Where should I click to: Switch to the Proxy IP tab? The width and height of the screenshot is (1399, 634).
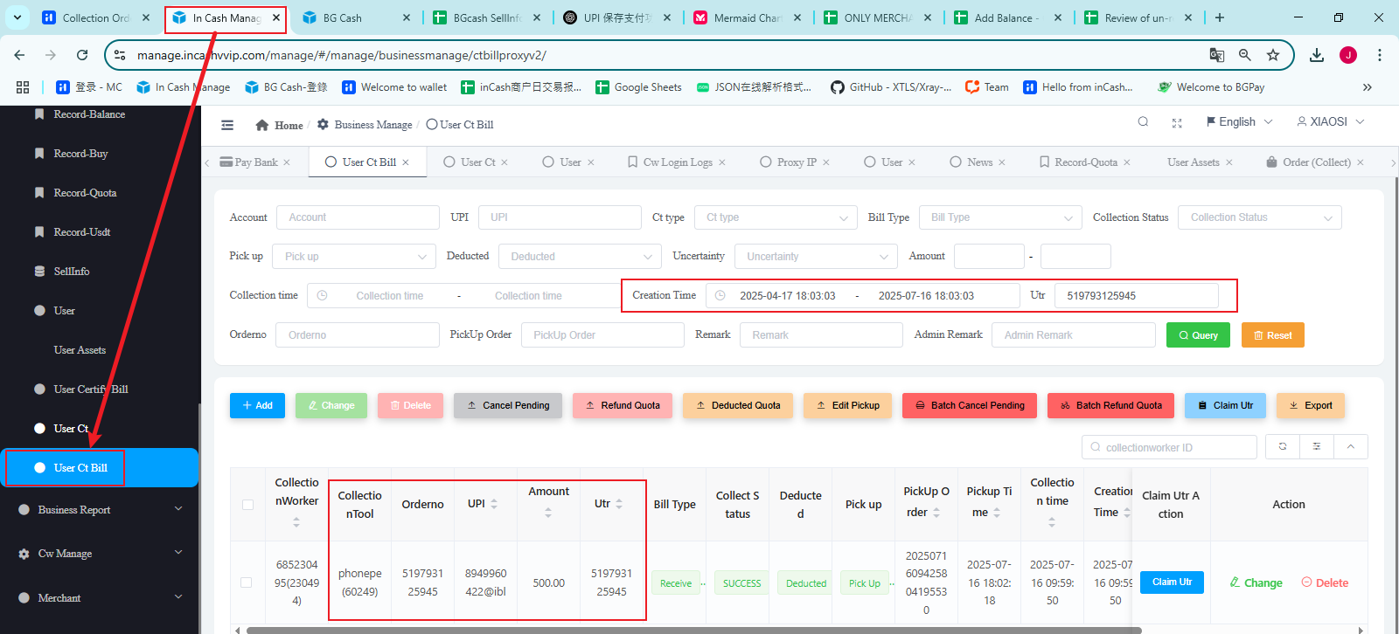[796, 162]
